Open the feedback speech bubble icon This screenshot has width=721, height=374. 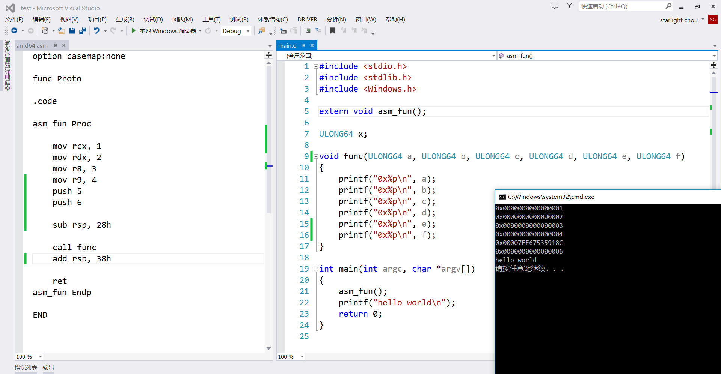555,6
